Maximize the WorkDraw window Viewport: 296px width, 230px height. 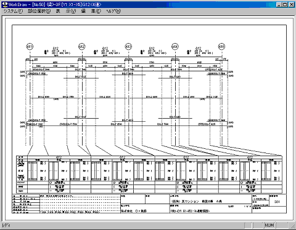(285, 4)
